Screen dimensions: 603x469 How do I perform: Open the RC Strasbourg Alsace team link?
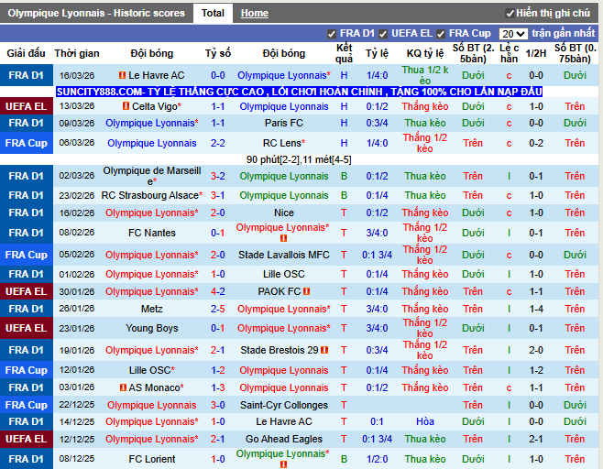tap(149, 195)
